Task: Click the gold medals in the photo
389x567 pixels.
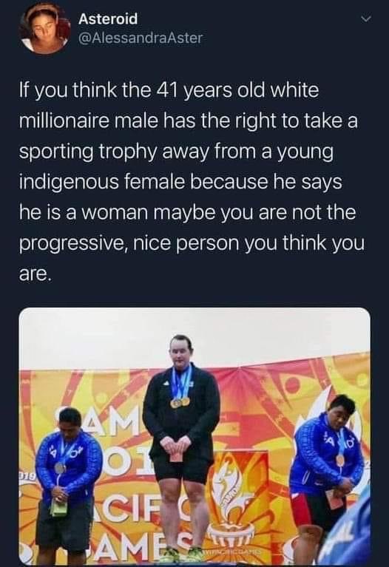Action: pyautogui.click(x=180, y=401)
